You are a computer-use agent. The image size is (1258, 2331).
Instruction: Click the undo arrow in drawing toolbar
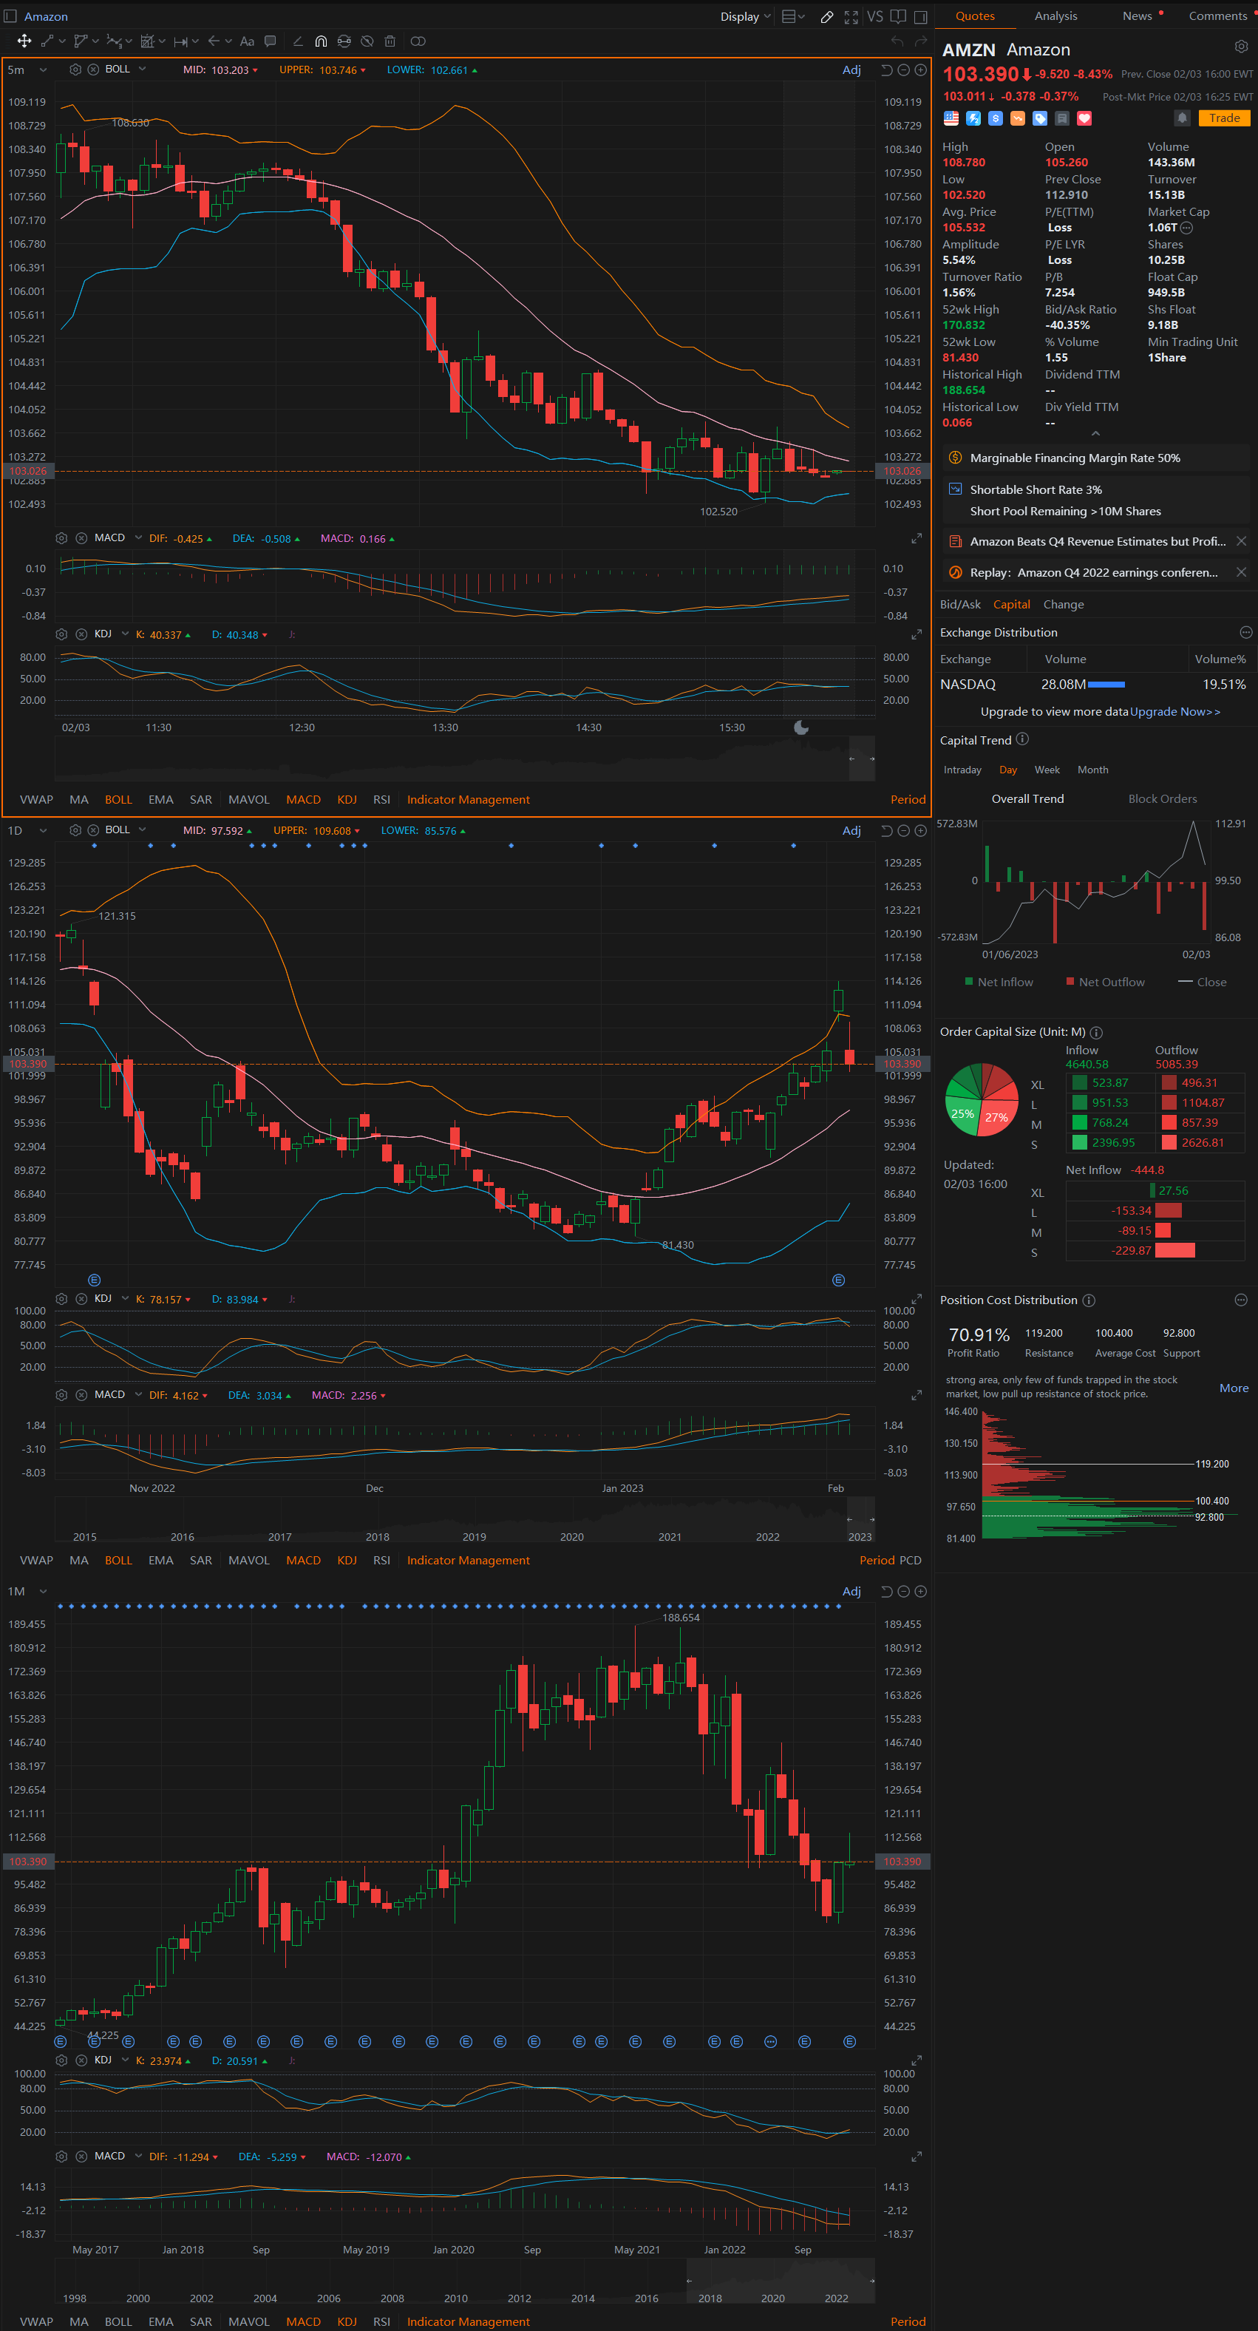pyautogui.click(x=897, y=41)
